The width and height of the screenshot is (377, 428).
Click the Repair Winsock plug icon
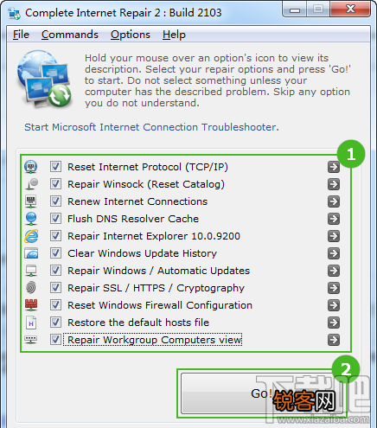(32, 184)
